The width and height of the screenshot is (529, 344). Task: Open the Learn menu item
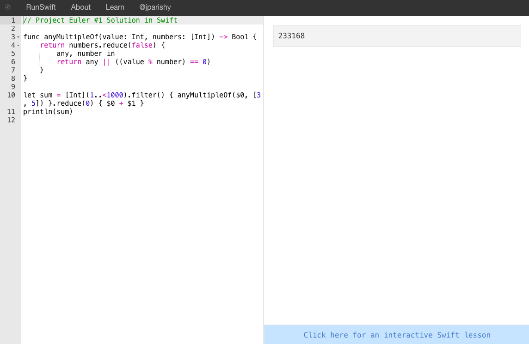pyautogui.click(x=115, y=7)
